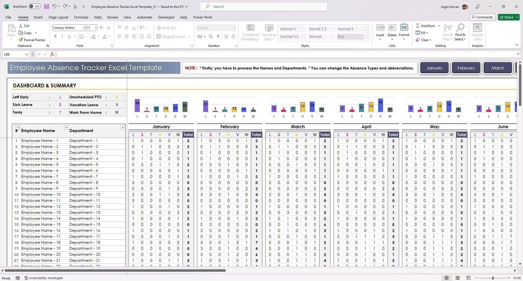Click the Format Painter brush icon

(21, 40)
